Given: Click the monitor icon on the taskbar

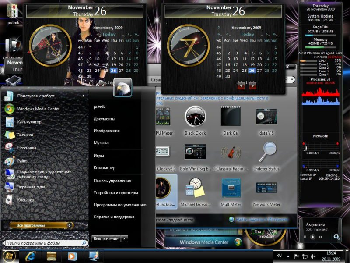Looking at the screenshot, I should click(94, 256).
